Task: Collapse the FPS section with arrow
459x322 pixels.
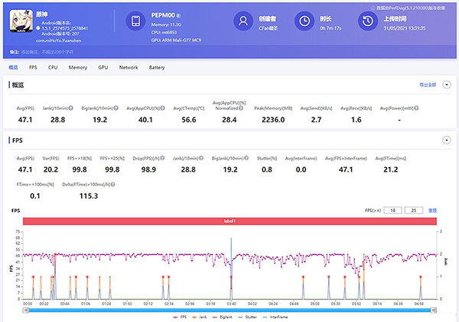Action: (x=447, y=140)
